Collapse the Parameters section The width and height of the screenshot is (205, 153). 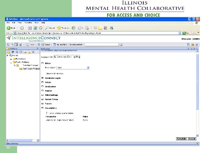pos(42,108)
